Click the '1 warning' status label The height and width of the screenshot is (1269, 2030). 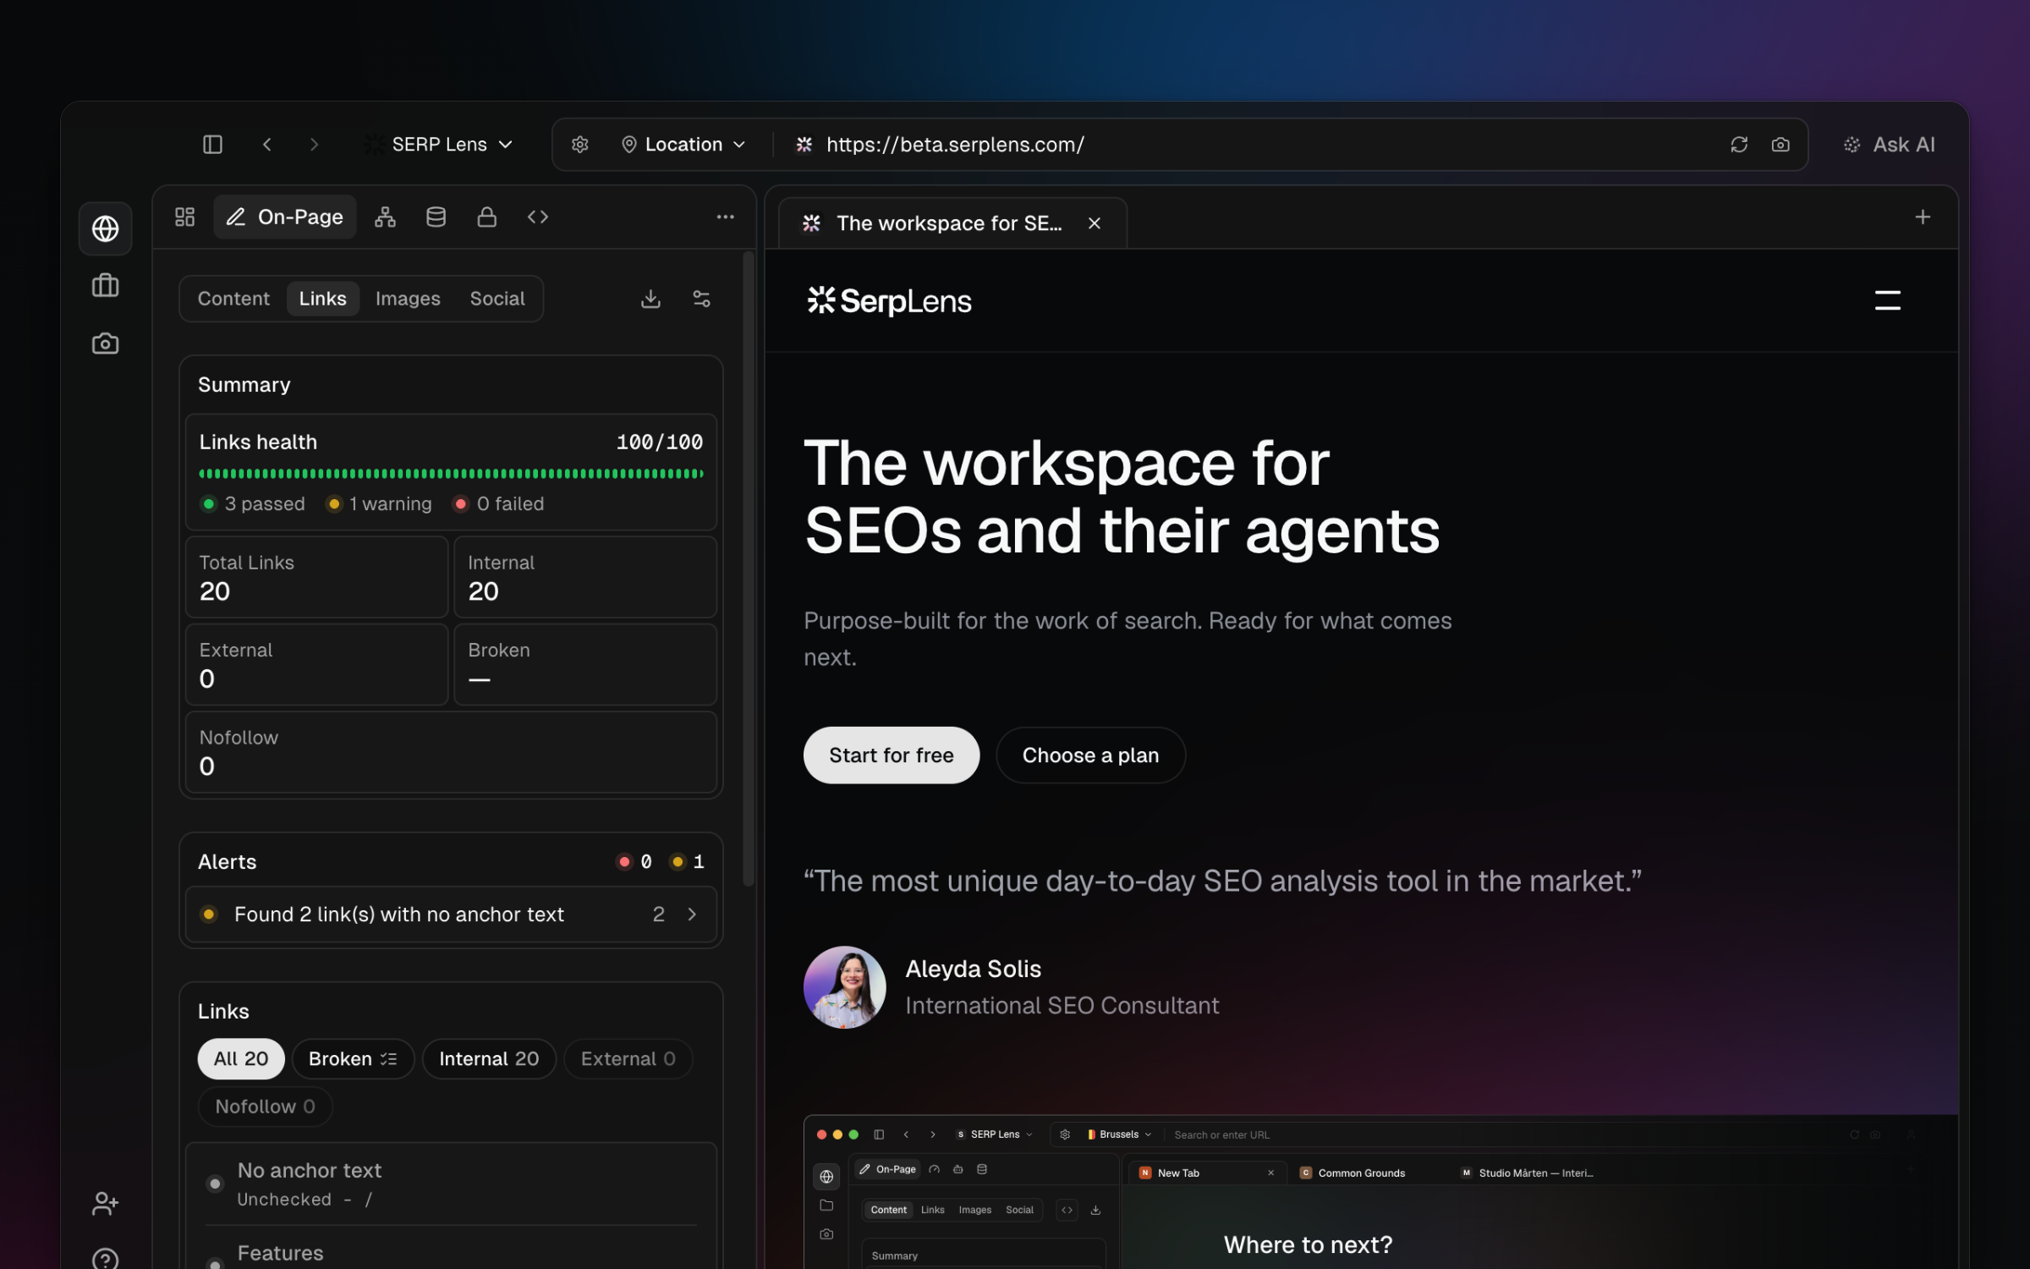(x=380, y=504)
